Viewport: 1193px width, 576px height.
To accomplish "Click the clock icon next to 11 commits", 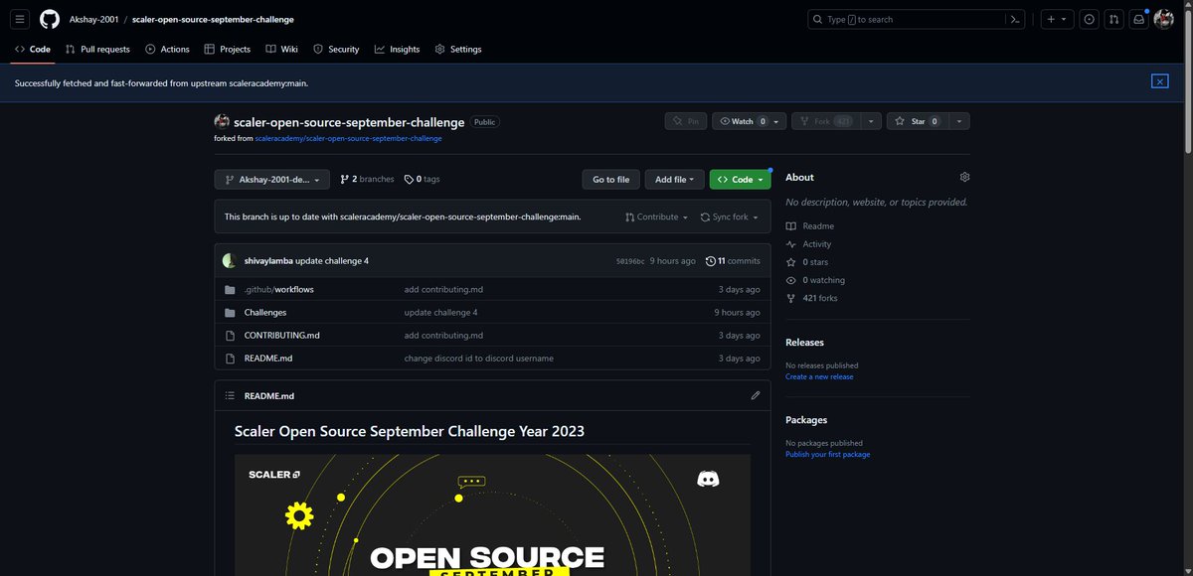I will pyautogui.click(x=710, y=260).
